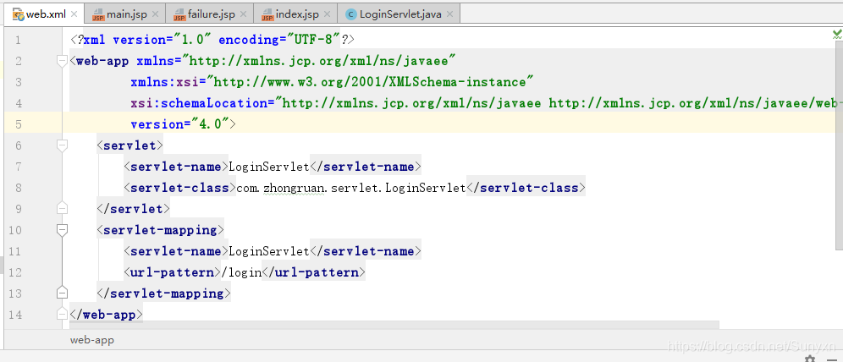The image size is (843, 362).
Task: Click line number 1 in the gutter
Action: (19, 41)
